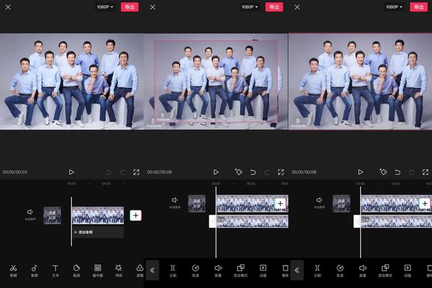432x288 pixels.
Task: Tap the 变速 speed tool in right panel
Action: [340, 270]
